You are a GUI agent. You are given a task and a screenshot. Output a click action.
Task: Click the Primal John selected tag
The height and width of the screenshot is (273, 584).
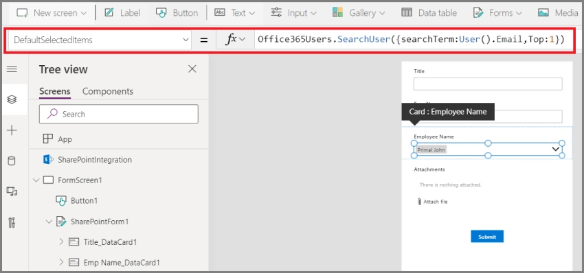431,150
